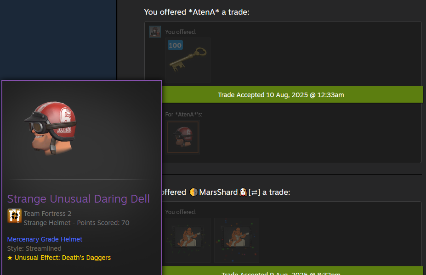The width and height of the screenshot is (426, 275).
Task: Click the Mercenary Grade Helmet link
Action: [x=45, y=239]
